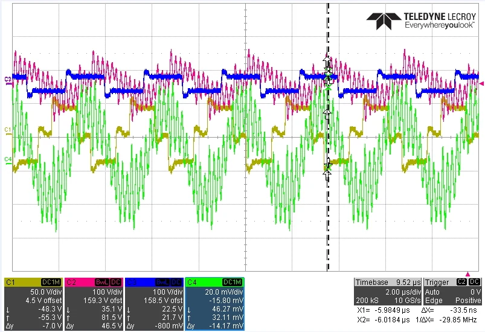Click the DC coupling badge in Trigger
This screenshot has width=485, height=332.
point(474,282)
